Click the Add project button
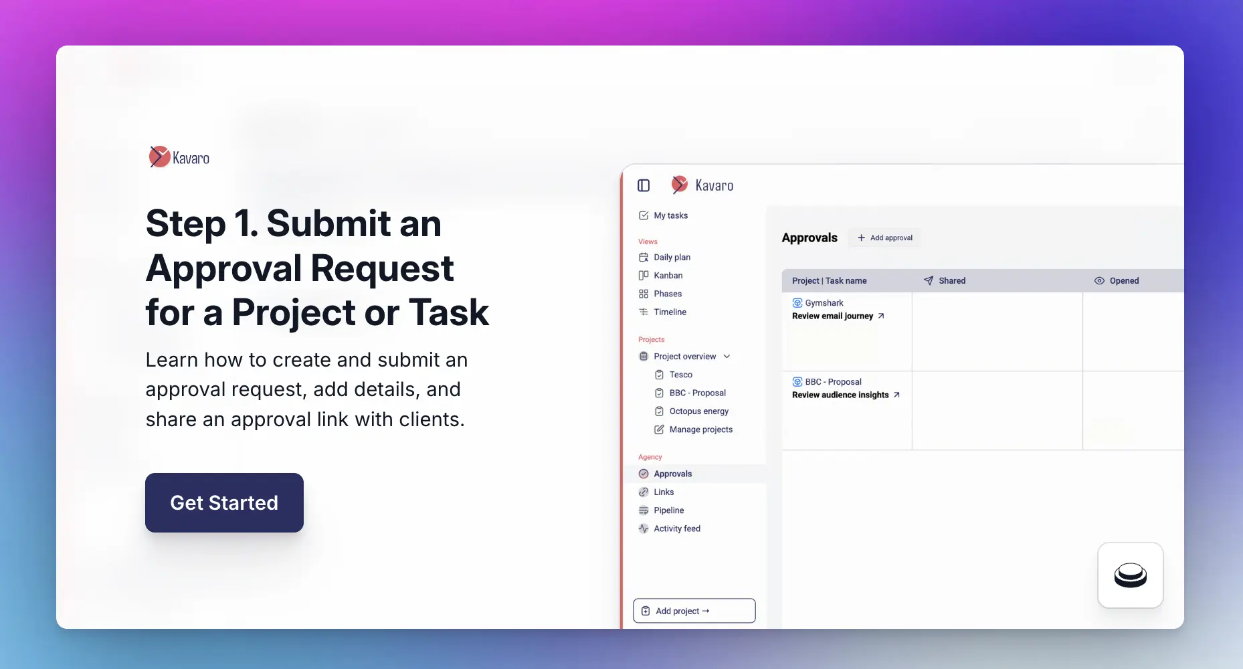This screenshot has height=669, width=1243. point(694,611)
